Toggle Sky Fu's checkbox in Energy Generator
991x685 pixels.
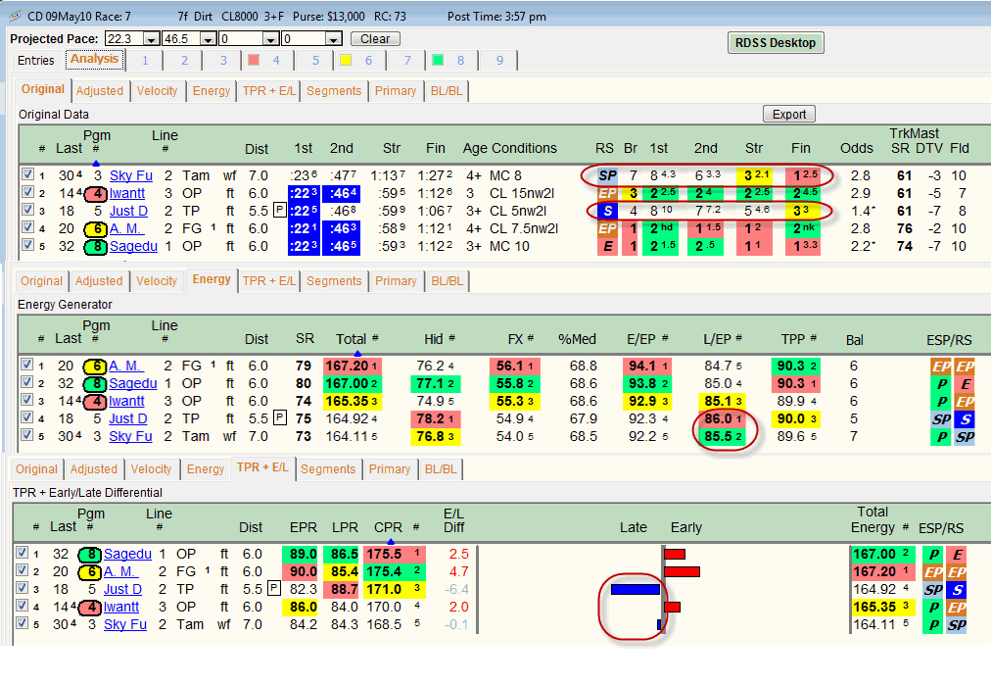pos(26,435)
